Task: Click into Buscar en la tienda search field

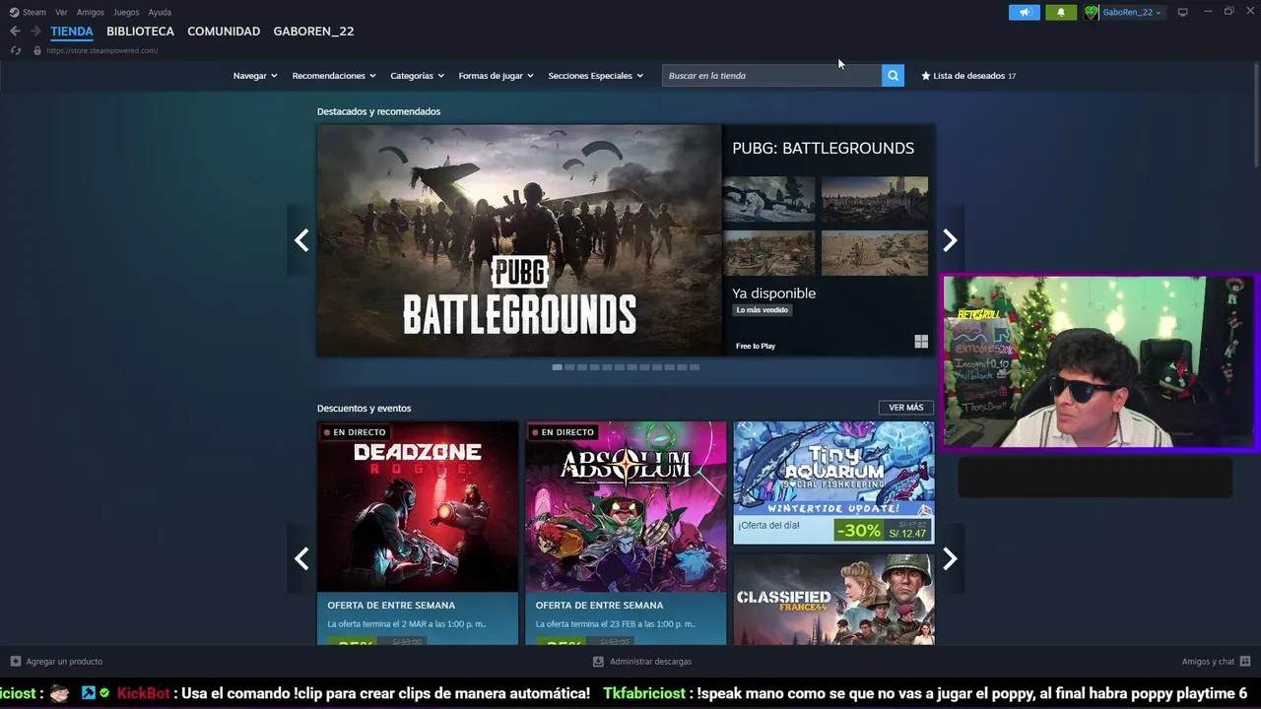Action: coord(771,75)
